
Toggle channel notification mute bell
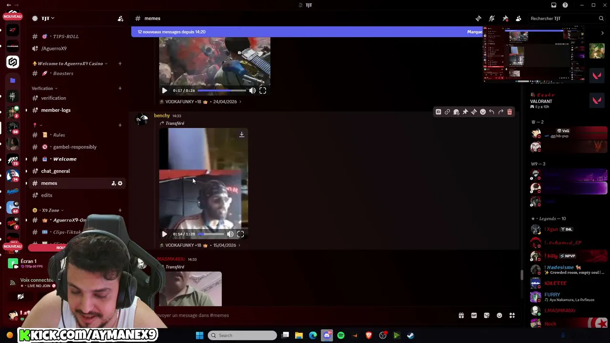click(492, 19)
